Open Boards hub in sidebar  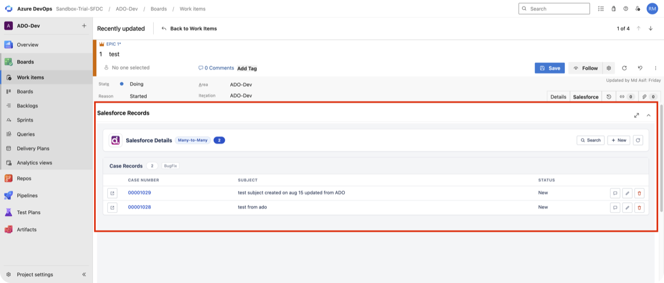point(46,62)
